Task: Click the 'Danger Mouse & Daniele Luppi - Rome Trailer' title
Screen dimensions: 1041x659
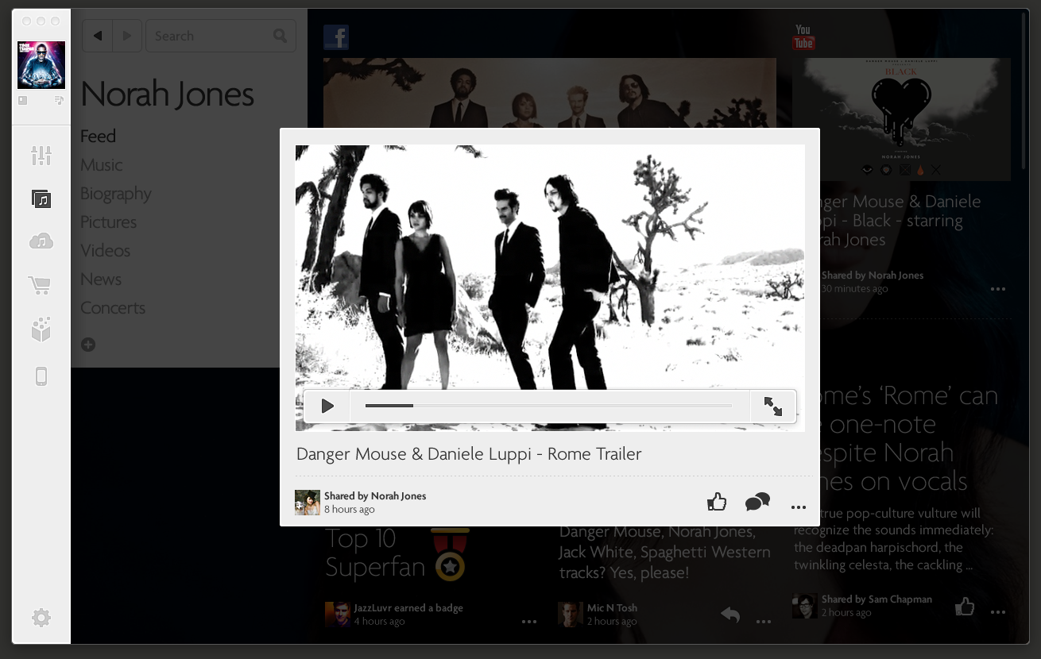Action: (x=469, y=454)
